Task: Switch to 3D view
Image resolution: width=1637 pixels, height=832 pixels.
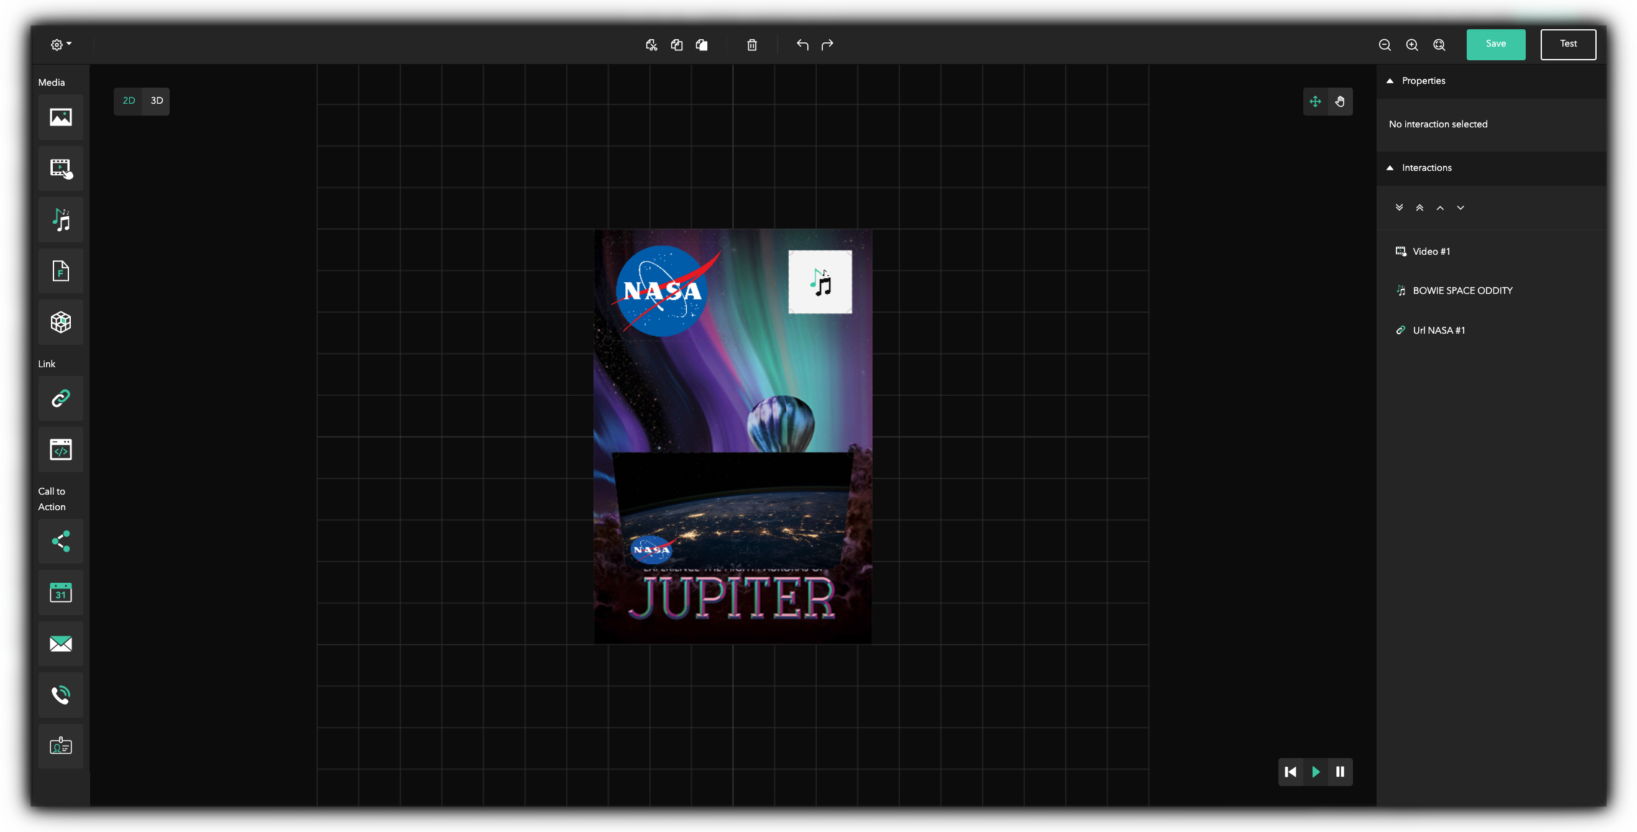Action: click(x=157, y=101)
